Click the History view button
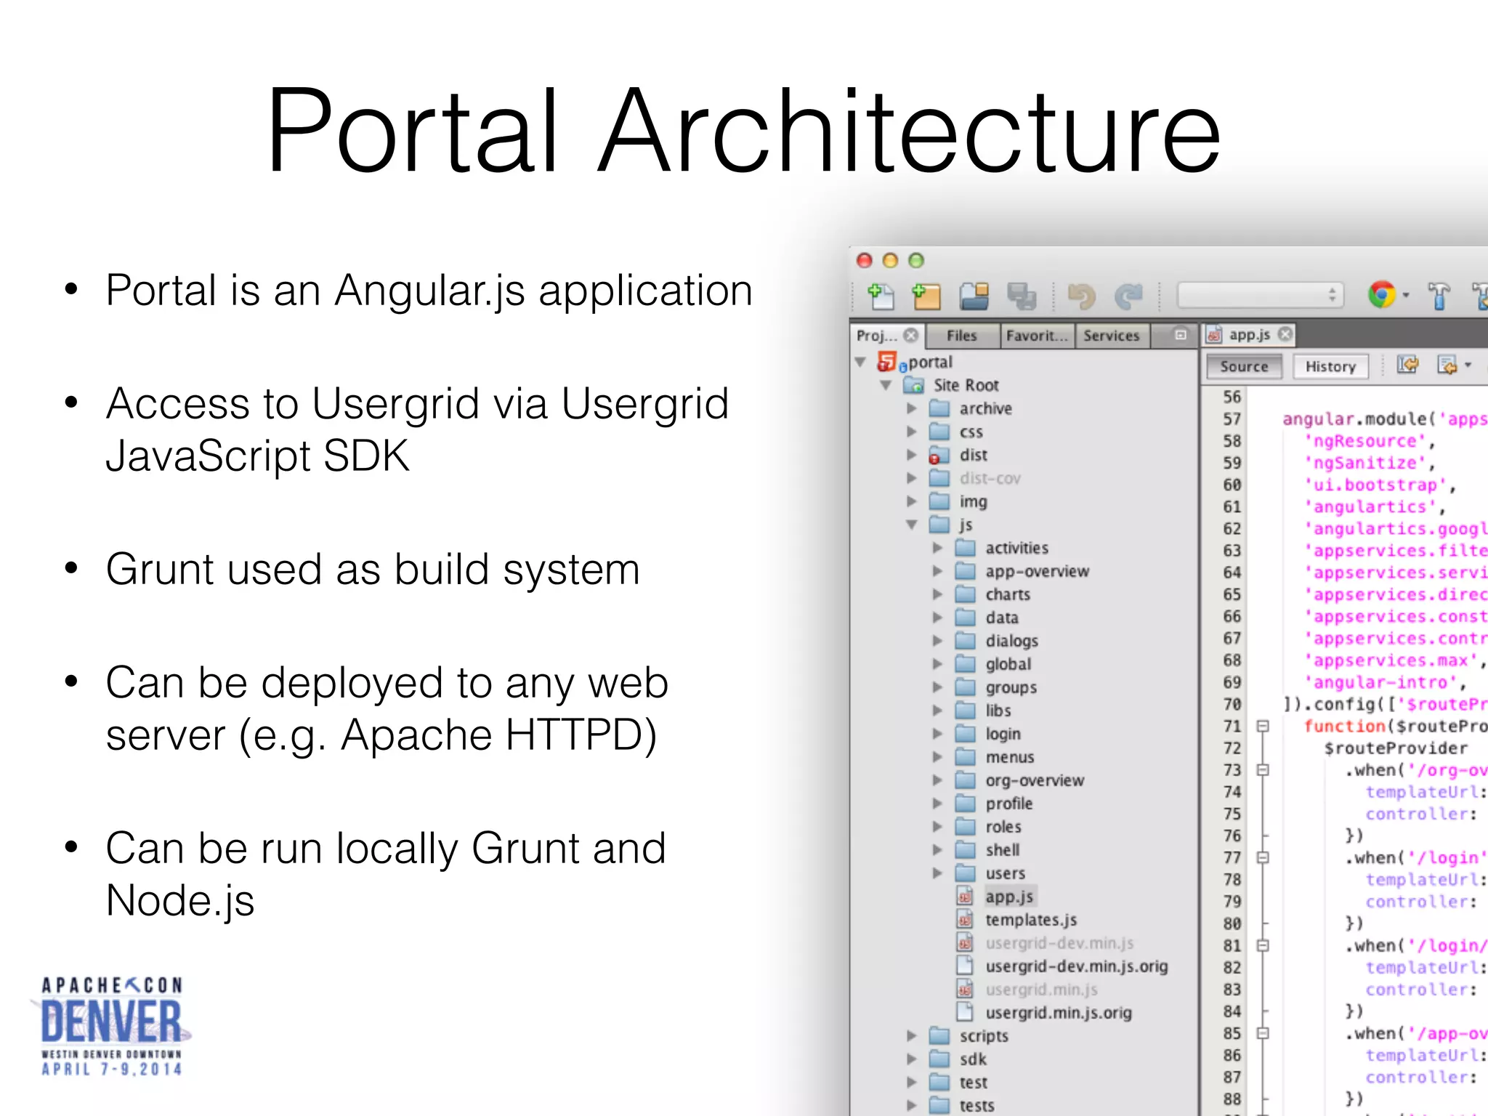This screenshot has width=1488, height=1116. [x=1330, y=367]
